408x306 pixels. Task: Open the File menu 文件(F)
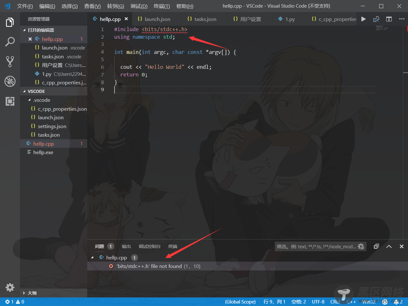click(x=25, y=6)
